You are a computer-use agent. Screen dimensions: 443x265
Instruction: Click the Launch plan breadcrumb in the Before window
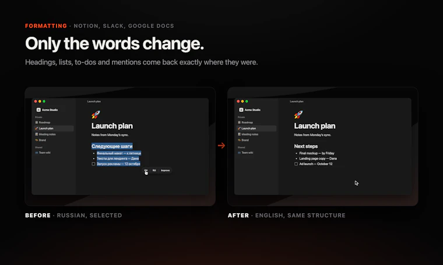[94, 101]
